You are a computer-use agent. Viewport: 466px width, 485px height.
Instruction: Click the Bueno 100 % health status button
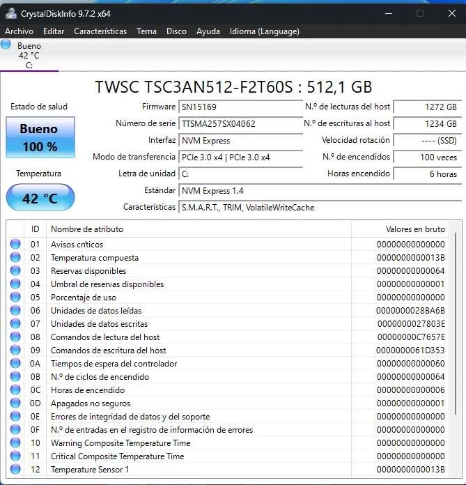coord(39,137)
